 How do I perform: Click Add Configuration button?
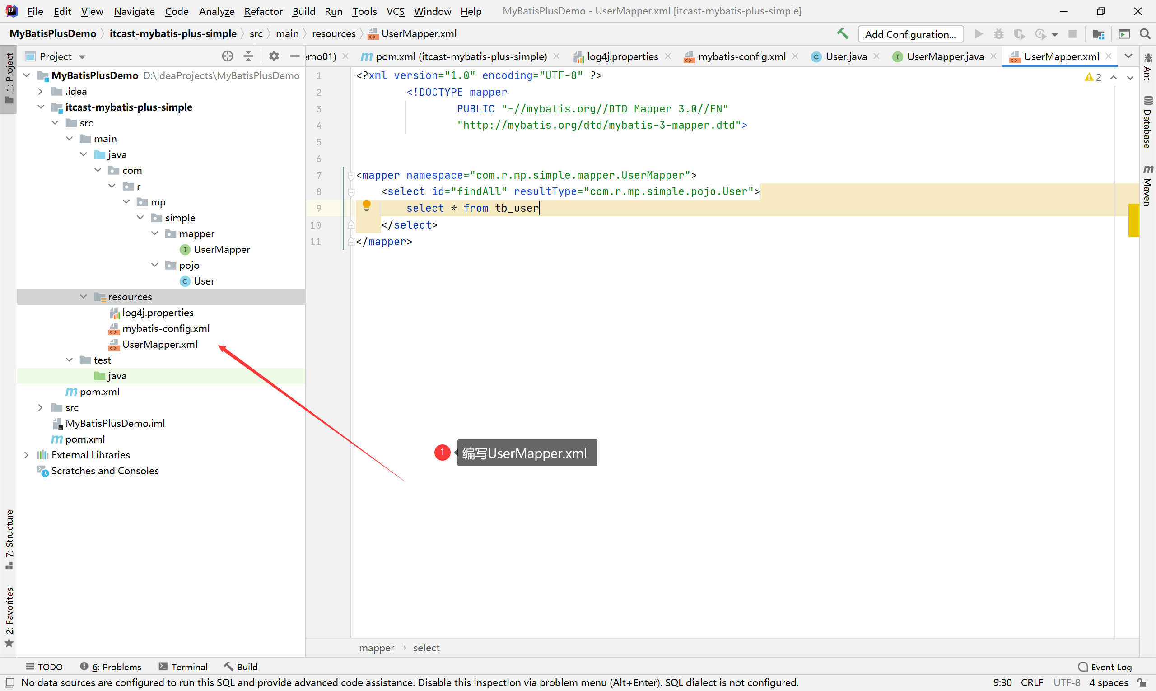click(910, 34)
